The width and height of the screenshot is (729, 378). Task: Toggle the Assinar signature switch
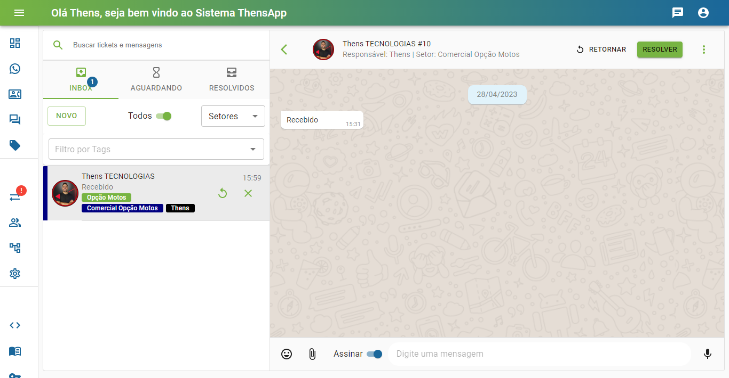pos(375,354)
